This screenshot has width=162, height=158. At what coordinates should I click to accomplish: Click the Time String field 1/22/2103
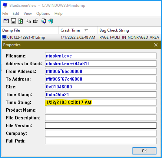[101, 102]
